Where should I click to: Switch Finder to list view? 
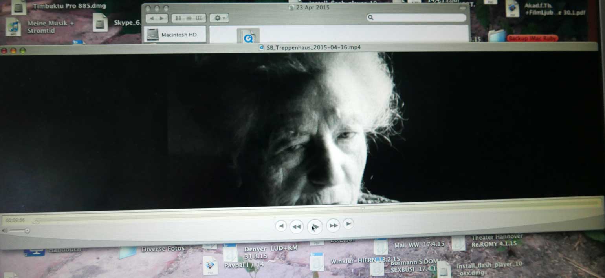pos(189,18)
